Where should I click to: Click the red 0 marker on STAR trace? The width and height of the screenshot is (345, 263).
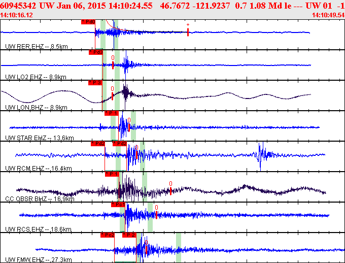pyautogui.click(x=129, y=125)
